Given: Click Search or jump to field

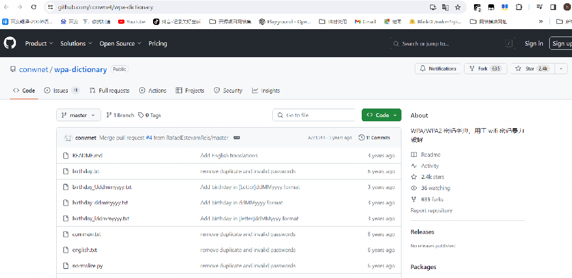Looking at the screenshot, I should pos(453,43).
